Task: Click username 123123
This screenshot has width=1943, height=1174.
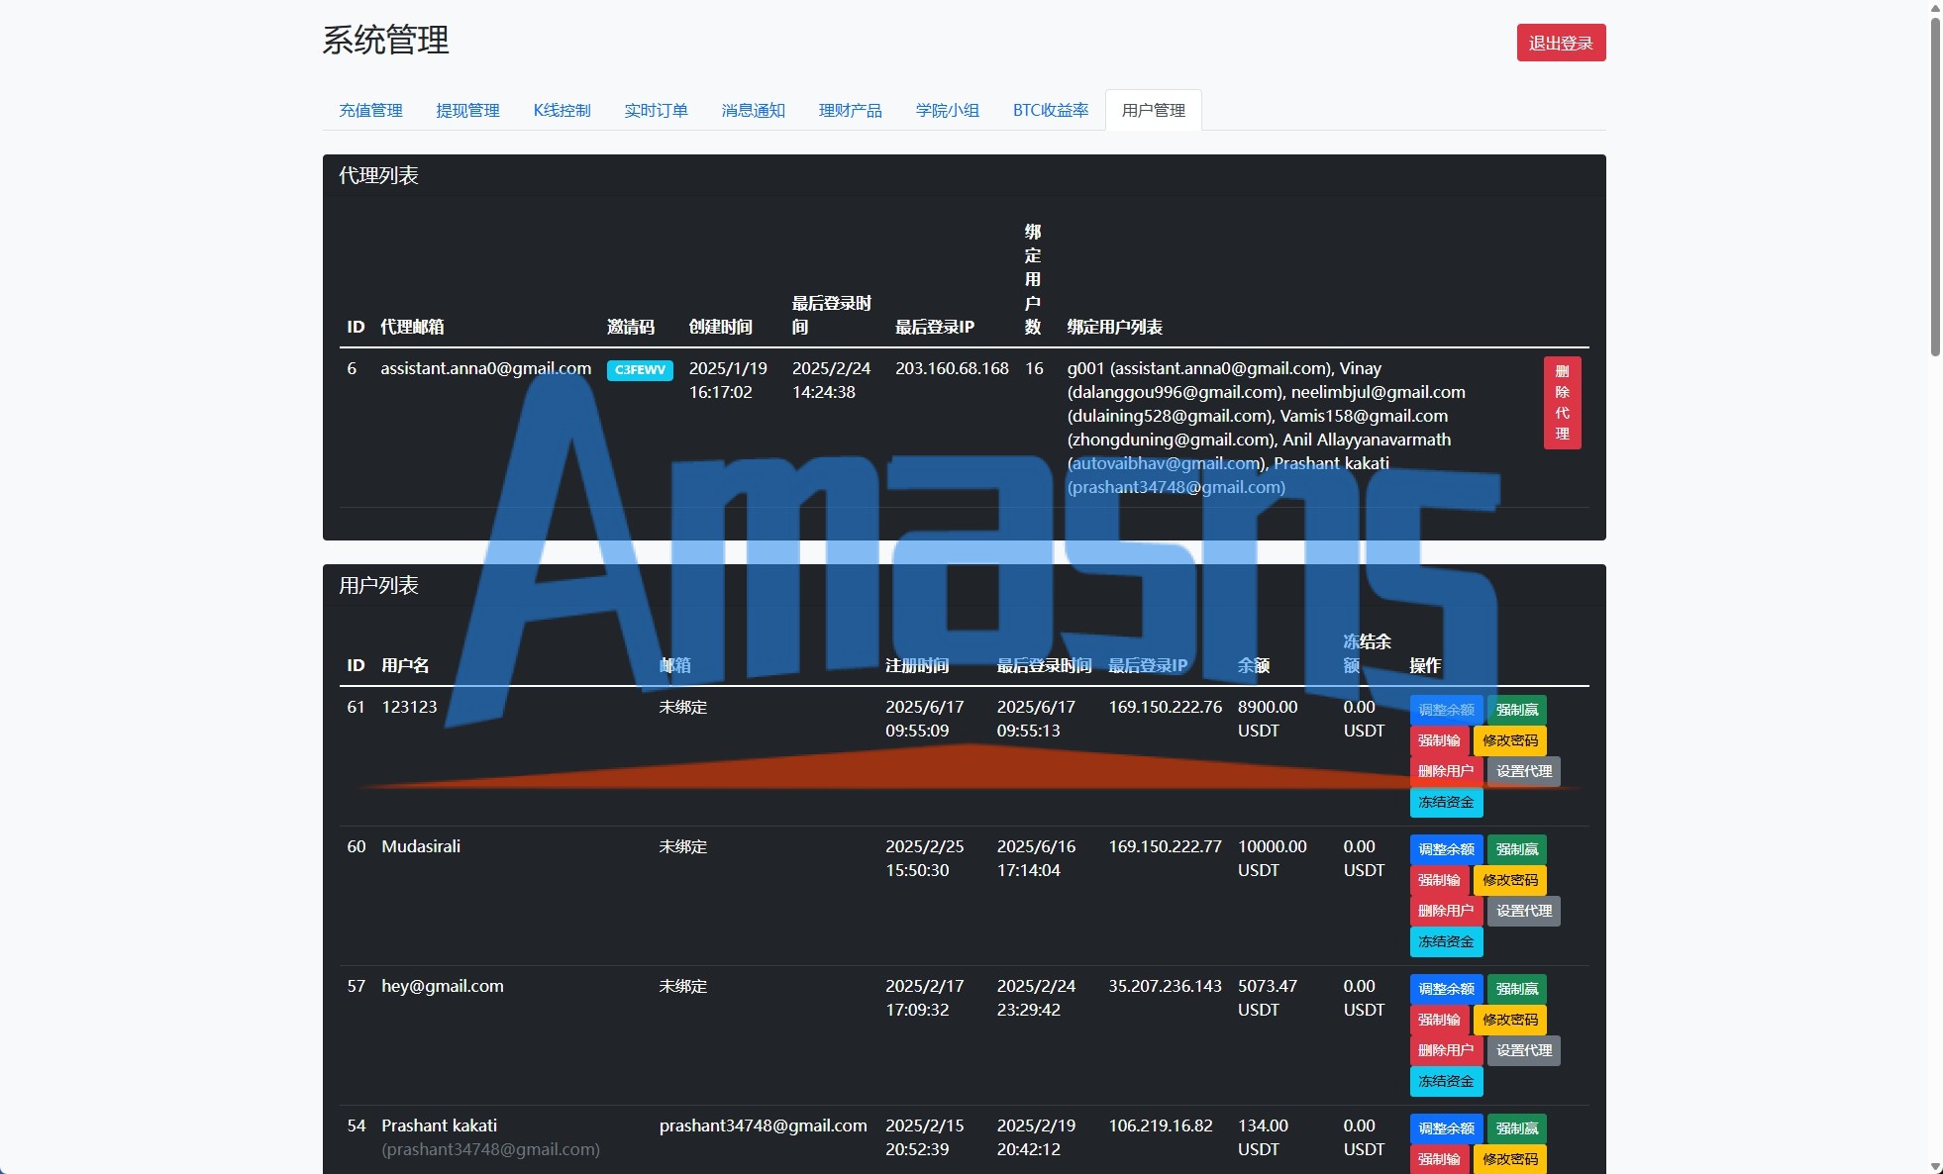Action: coord(409,707)
